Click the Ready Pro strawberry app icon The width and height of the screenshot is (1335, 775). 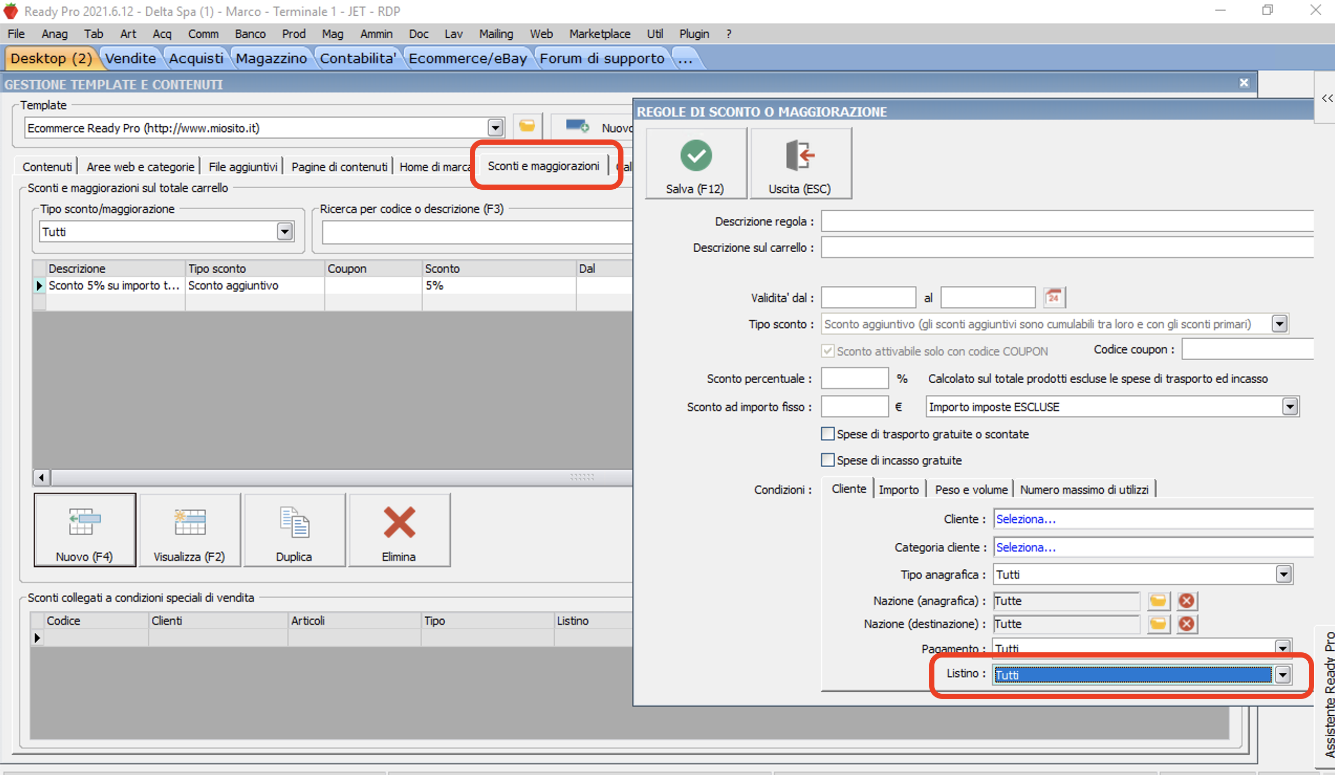(x=10, y=10)
